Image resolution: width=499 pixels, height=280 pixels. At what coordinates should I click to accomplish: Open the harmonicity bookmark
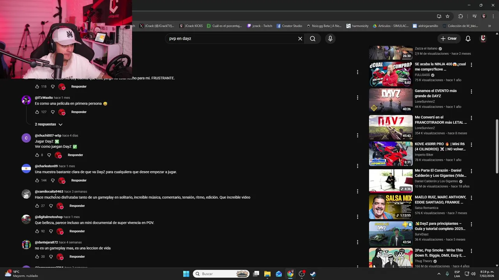[357, 26]
